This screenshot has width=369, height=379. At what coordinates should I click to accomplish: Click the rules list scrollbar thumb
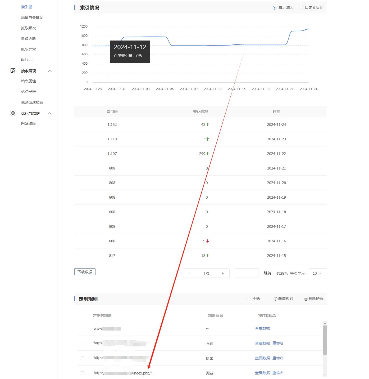pyautogui.click(x=325, y=340)
